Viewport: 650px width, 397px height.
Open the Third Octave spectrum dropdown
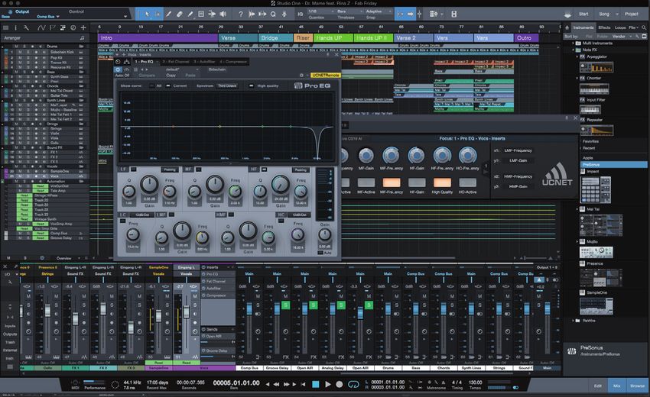(226, 86)
